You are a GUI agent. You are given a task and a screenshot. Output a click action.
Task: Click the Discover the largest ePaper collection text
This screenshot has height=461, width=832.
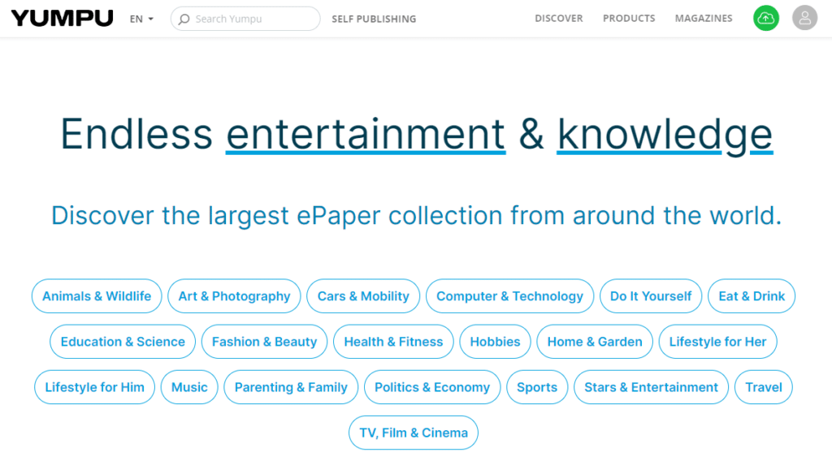(x=417, y=216)
